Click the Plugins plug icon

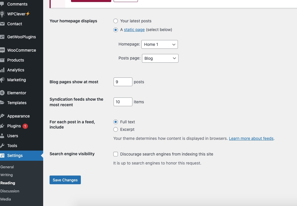tap(2, 126)
